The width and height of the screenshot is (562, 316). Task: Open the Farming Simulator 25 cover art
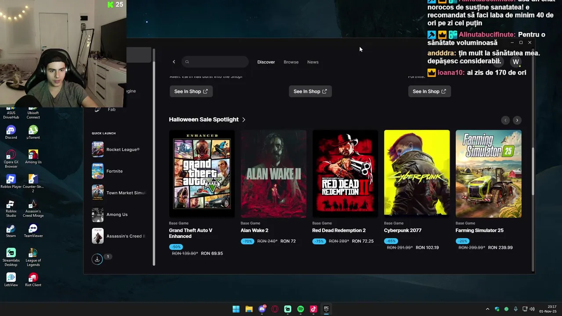pos(489,174)
